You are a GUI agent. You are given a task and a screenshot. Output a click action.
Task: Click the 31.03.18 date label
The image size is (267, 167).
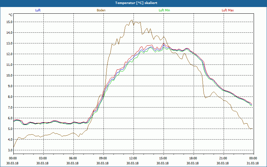253,163
